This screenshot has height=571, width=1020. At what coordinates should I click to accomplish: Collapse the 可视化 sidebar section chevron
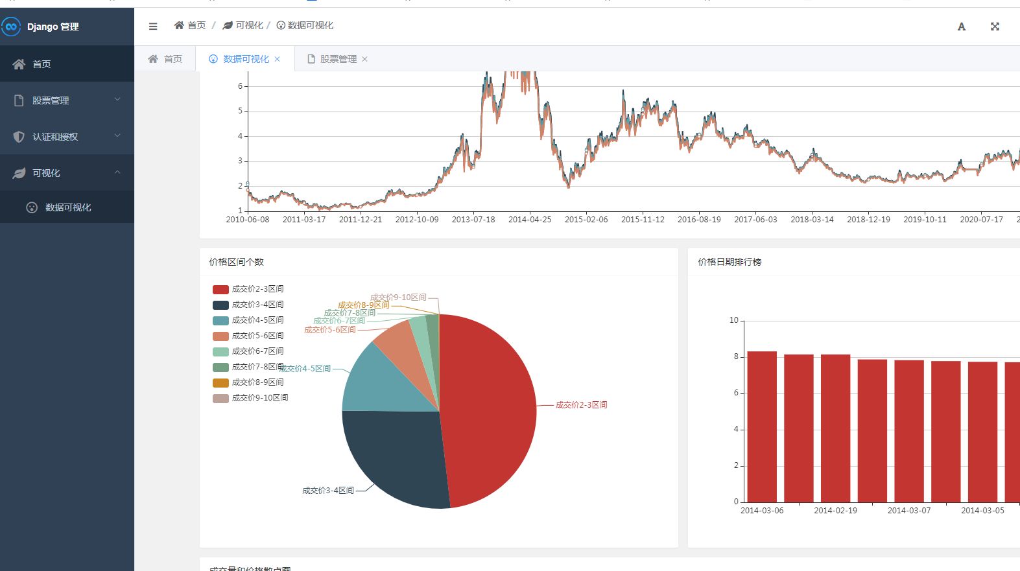click(x=117, y=172)
